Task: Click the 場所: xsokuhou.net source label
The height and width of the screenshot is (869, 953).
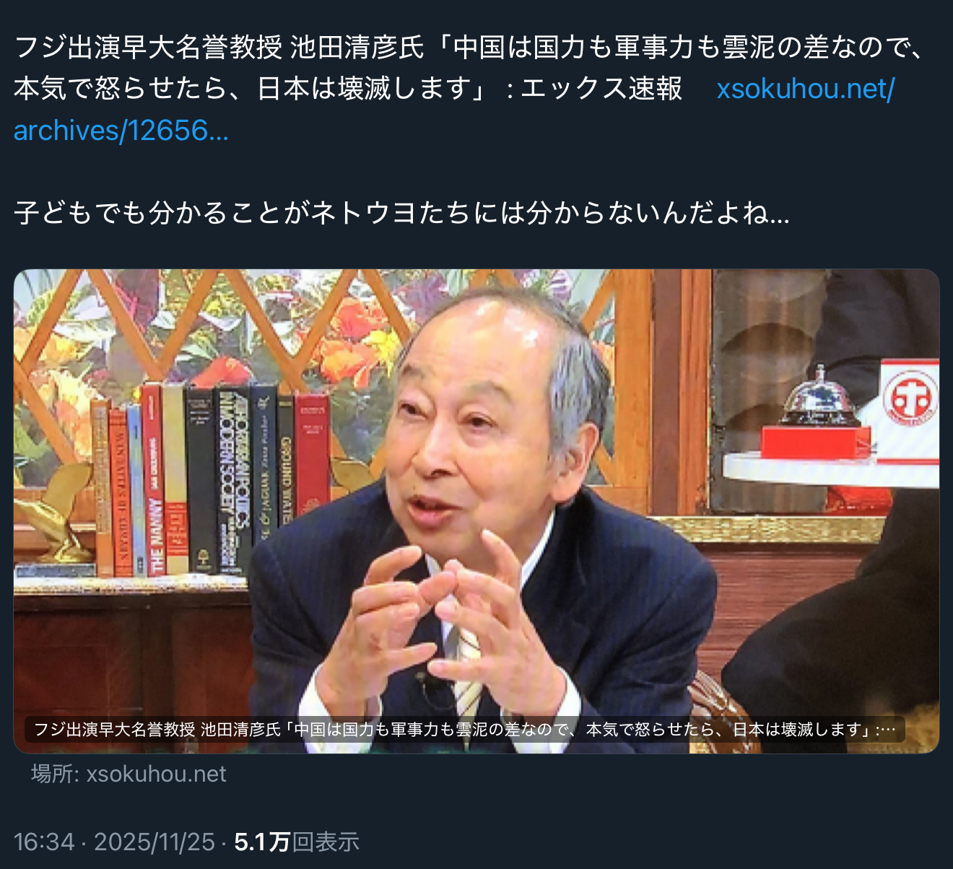Action: point(129,774)
